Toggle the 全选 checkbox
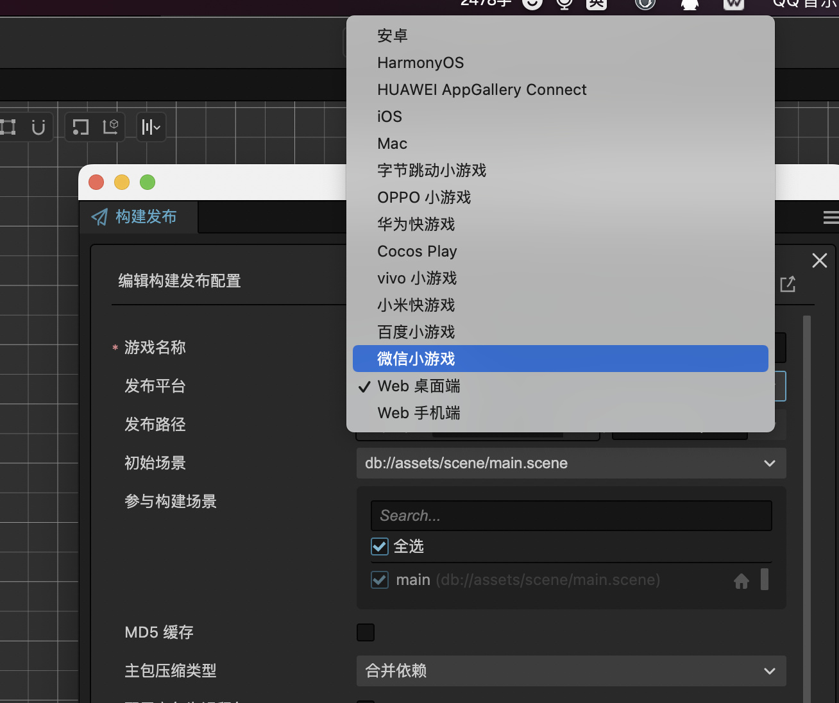839x703 pixels. coord(380,546)
